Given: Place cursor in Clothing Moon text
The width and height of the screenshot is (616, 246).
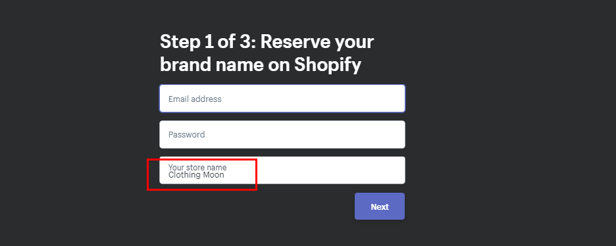Looking at the screenshot, I should [196, 175].
